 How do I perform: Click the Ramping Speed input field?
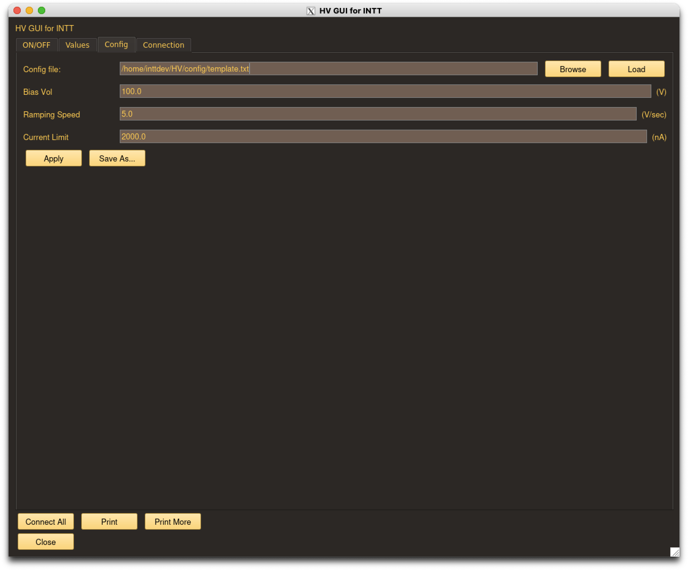[378, 114]
